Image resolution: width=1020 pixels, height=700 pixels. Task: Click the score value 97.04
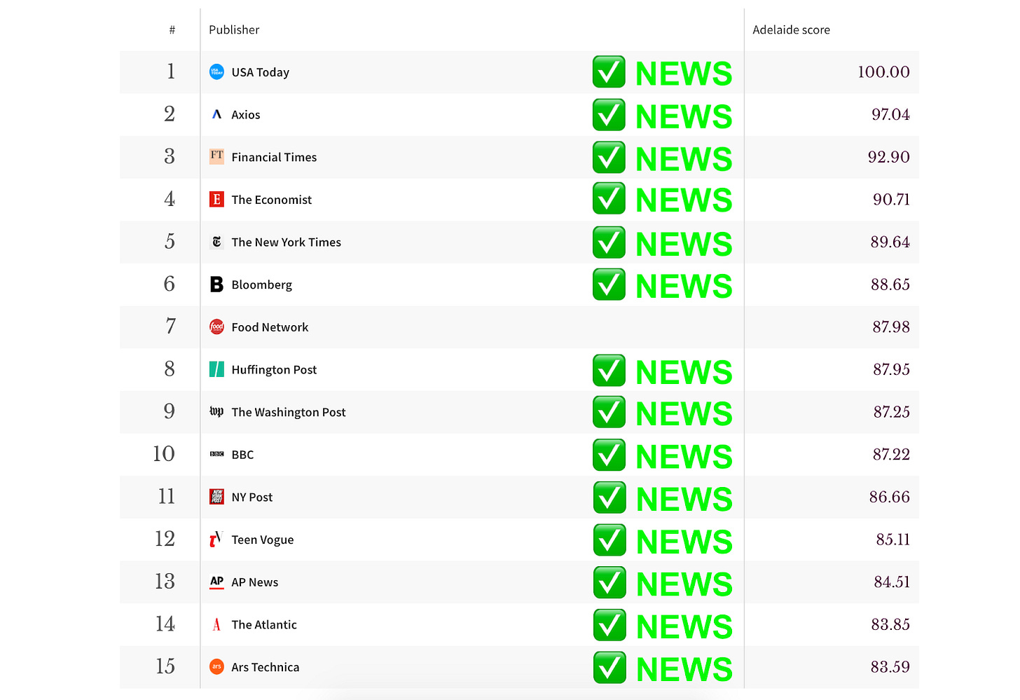click(890, 115)
